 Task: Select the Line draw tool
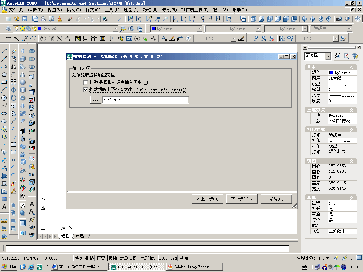pos(4,51)
